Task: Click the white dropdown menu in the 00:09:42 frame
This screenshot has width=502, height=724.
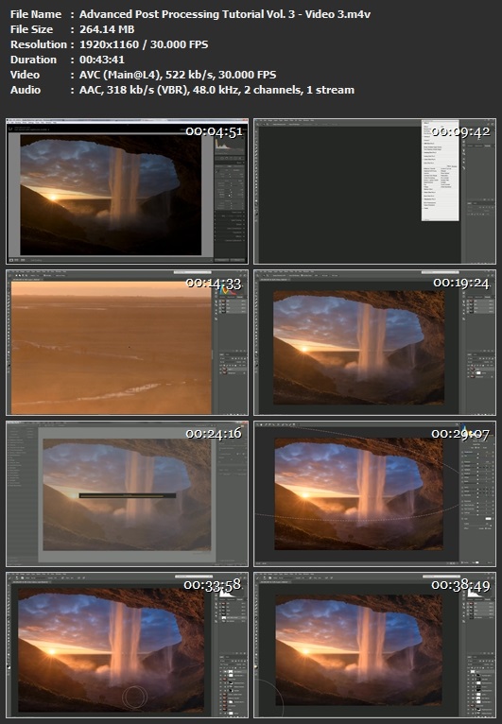Action: click(x=441, y=171)
